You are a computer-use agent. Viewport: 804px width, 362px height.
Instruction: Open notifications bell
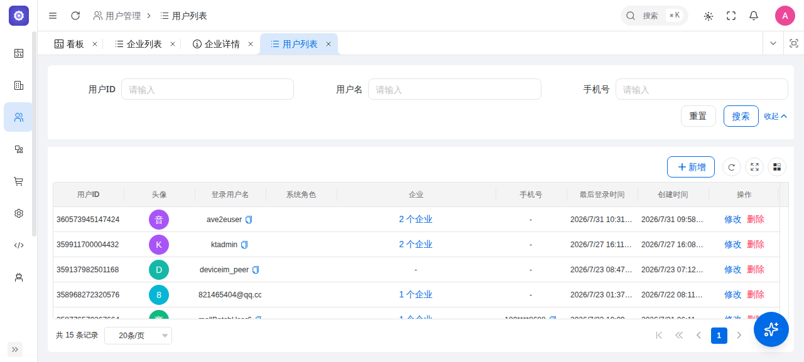pyautogui.click(x=754, y=16)
